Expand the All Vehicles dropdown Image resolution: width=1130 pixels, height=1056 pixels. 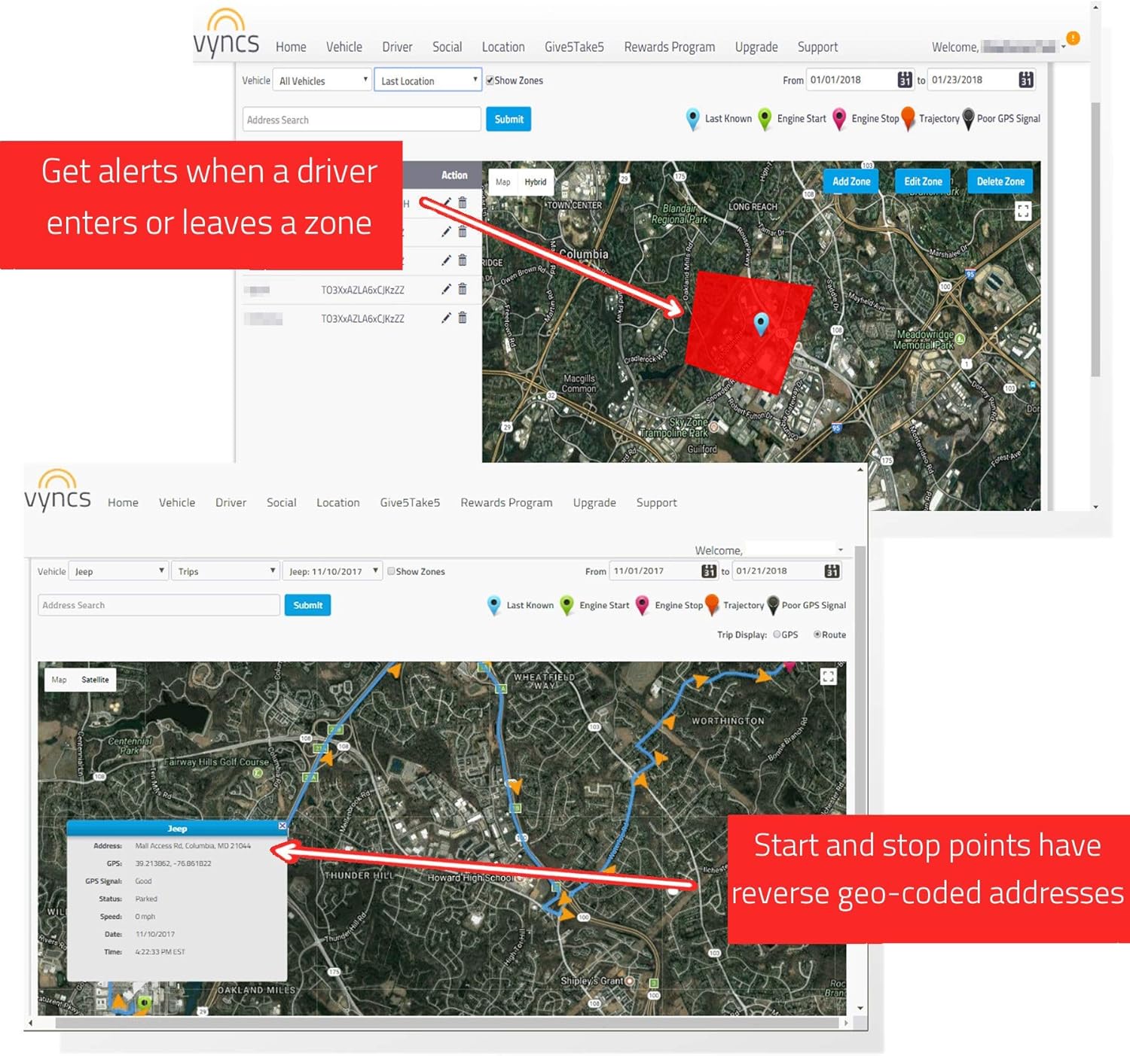coord(322,81)
